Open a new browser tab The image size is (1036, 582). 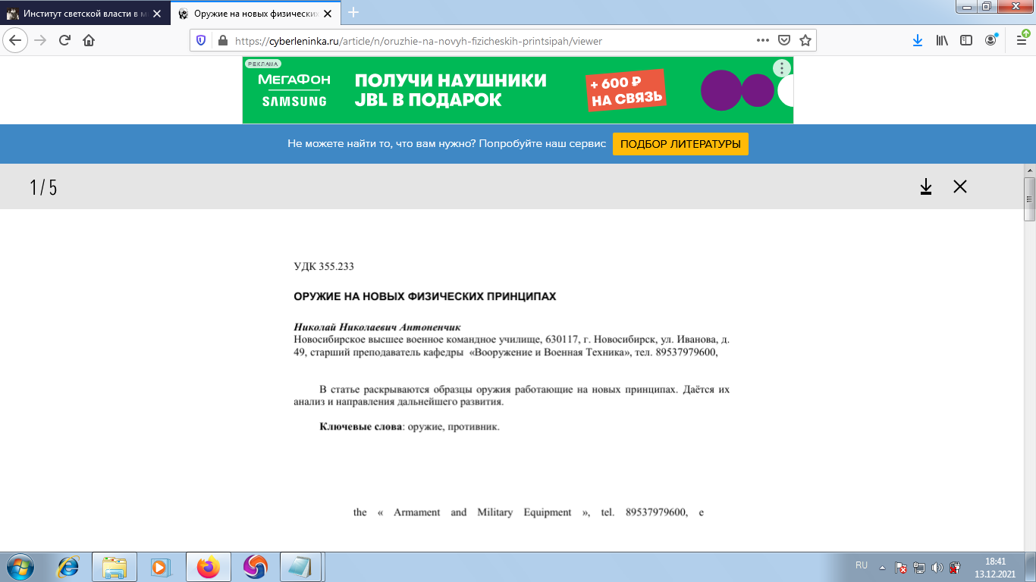pos(353,13)
